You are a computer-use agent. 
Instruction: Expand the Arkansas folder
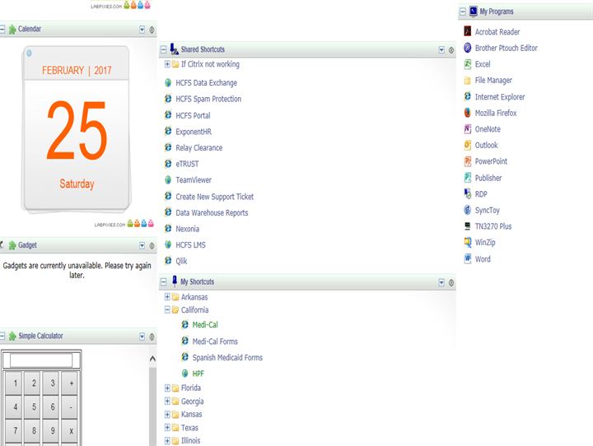[x=167, y=297]
